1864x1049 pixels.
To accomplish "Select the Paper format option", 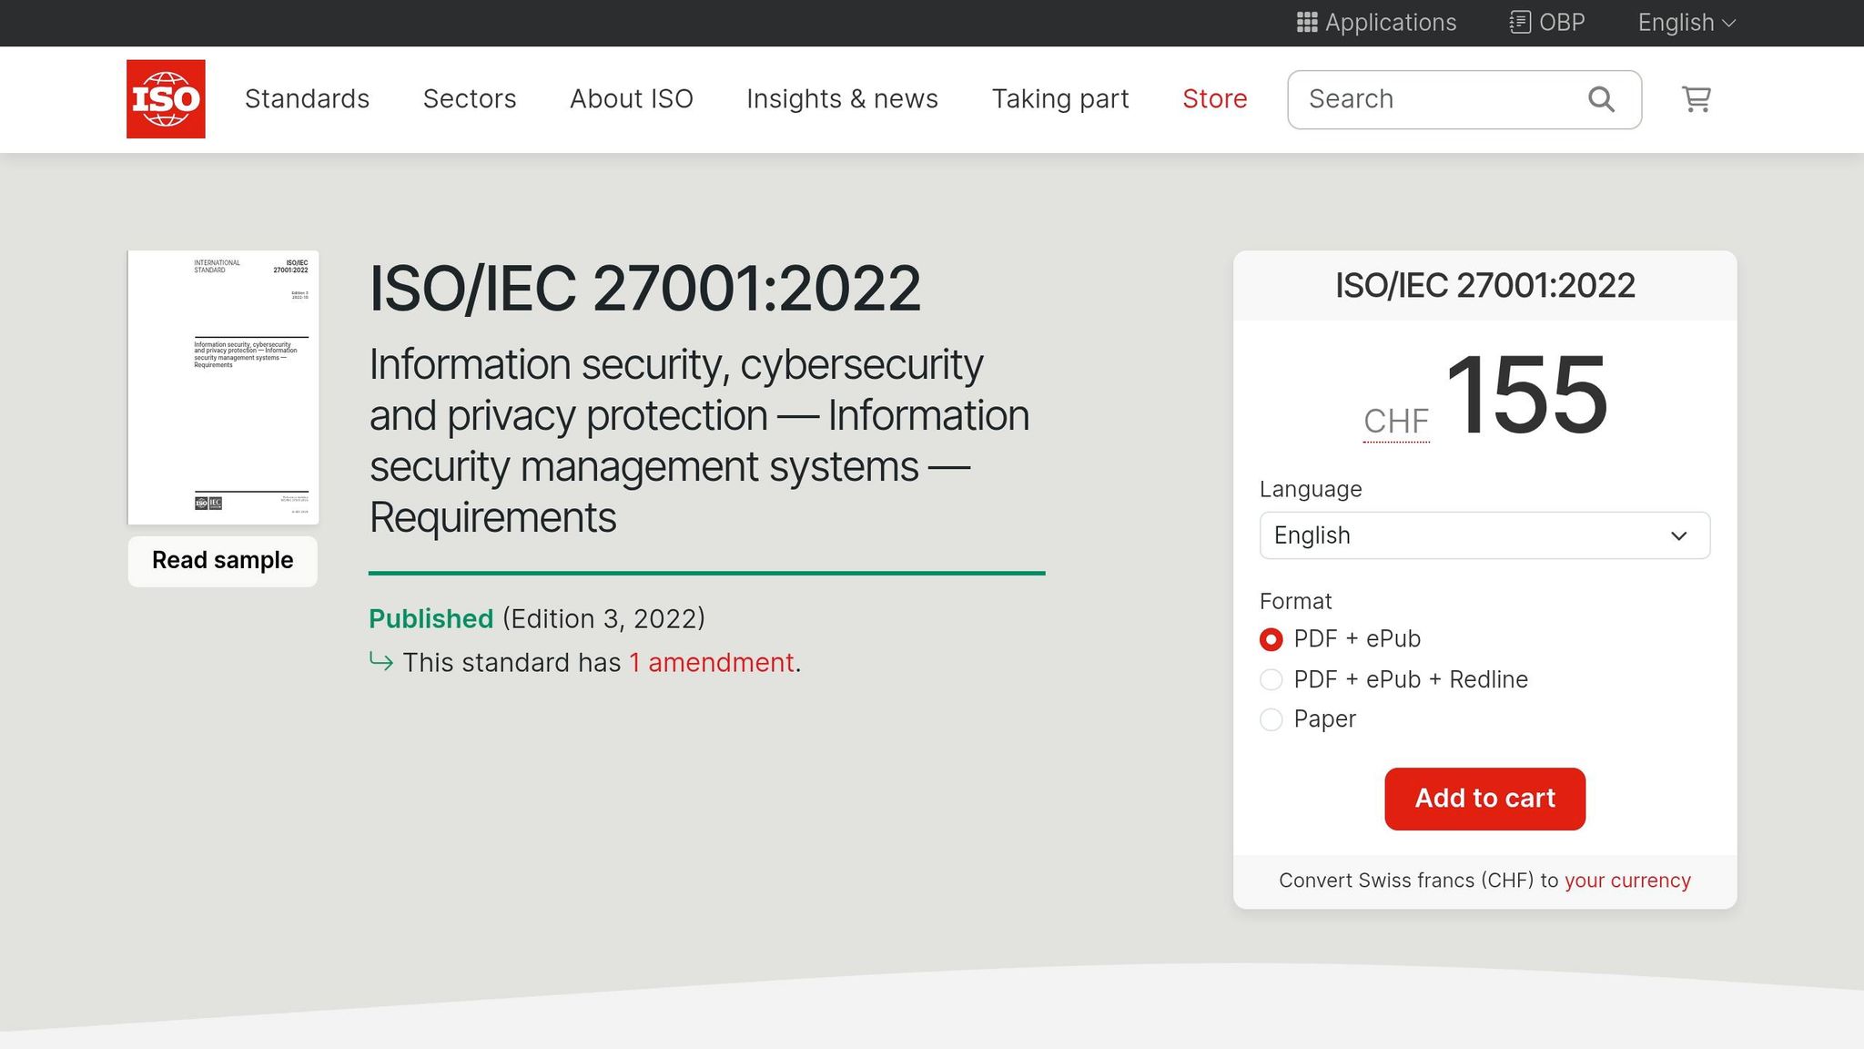I will coord(1271,719).
